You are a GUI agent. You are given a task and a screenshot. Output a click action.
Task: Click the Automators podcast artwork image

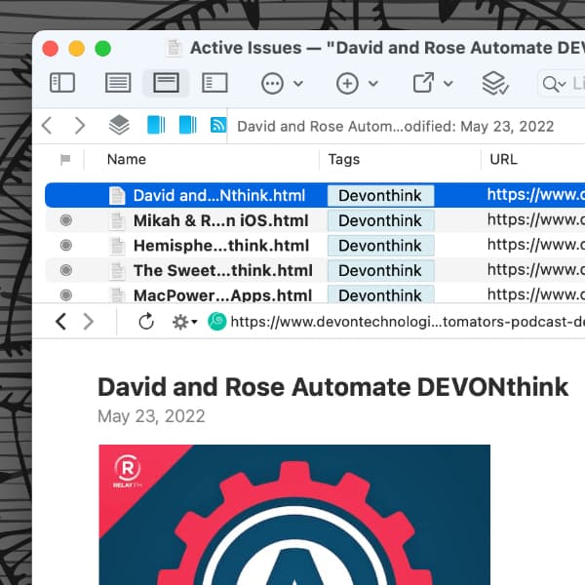point(294,515)
